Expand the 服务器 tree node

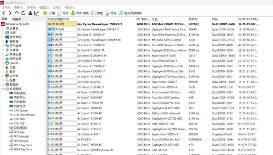[2, 41]
